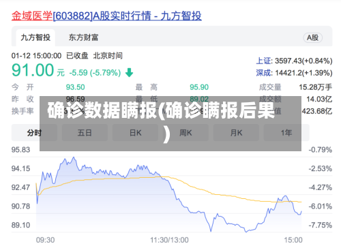
Task: Select the 周K chart tab
Action: click(x=186, y=133)
